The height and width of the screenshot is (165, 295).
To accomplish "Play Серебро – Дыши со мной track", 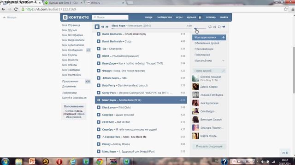I will [x=98, y=115].
